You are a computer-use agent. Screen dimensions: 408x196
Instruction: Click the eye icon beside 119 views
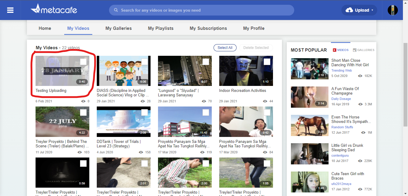[202, 152]
